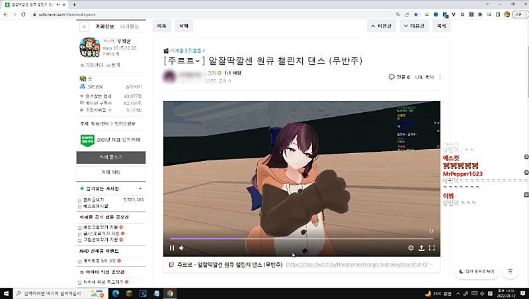Click the scroll-to-top arrow button
Screen dimensions: 529x299
tap(510, 271)
